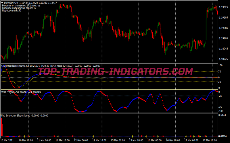Viewport: 230px width, 143px height.
Task: Select the EURUSD,M30 chart title text
Action: pos(11,3)
